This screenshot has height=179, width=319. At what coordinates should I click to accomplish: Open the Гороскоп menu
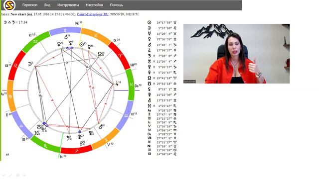30,5
